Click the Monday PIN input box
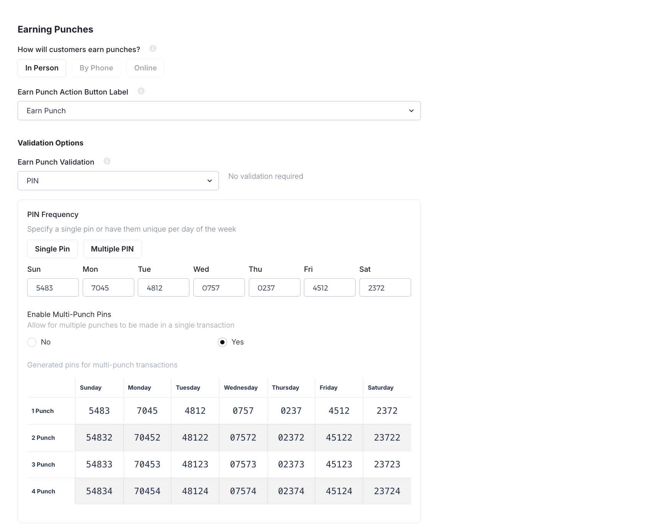669x529 pixels. point(108,288)
